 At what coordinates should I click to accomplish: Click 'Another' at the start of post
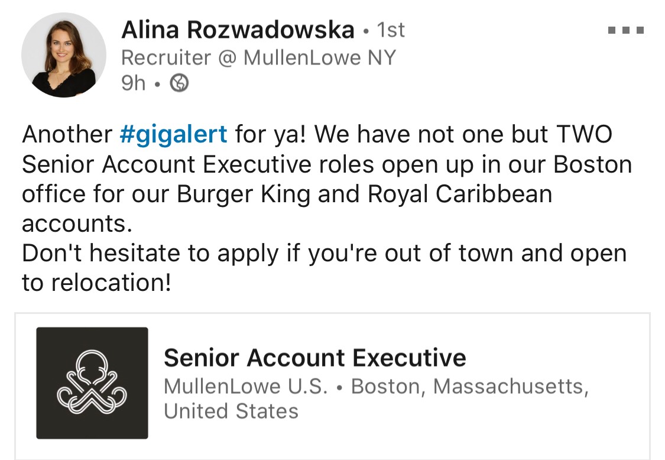pyautogui.click(x=67, y=135)
